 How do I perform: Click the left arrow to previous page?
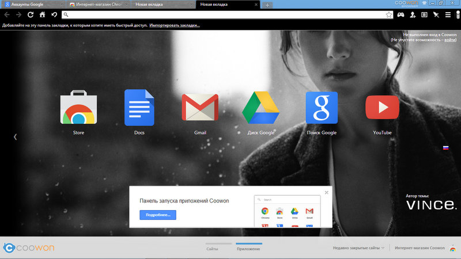[x=16, y=137]
